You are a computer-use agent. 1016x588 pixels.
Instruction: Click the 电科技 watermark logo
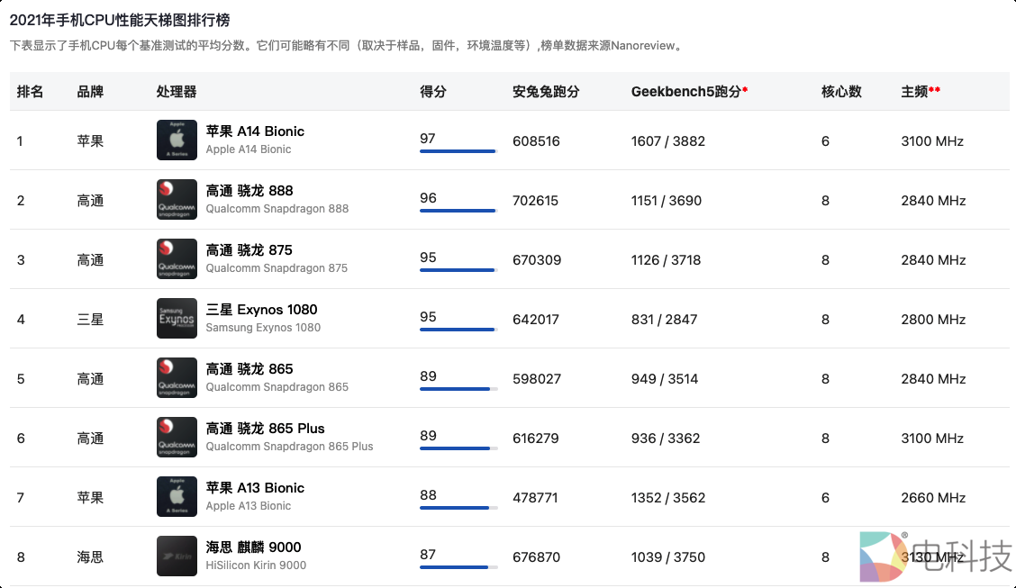(x=935, y=556)
